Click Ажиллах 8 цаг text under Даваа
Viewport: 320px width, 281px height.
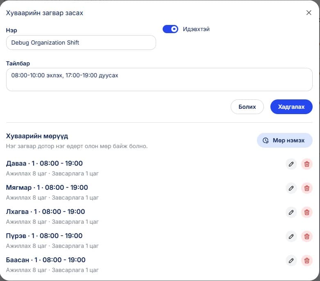(27, 173)
